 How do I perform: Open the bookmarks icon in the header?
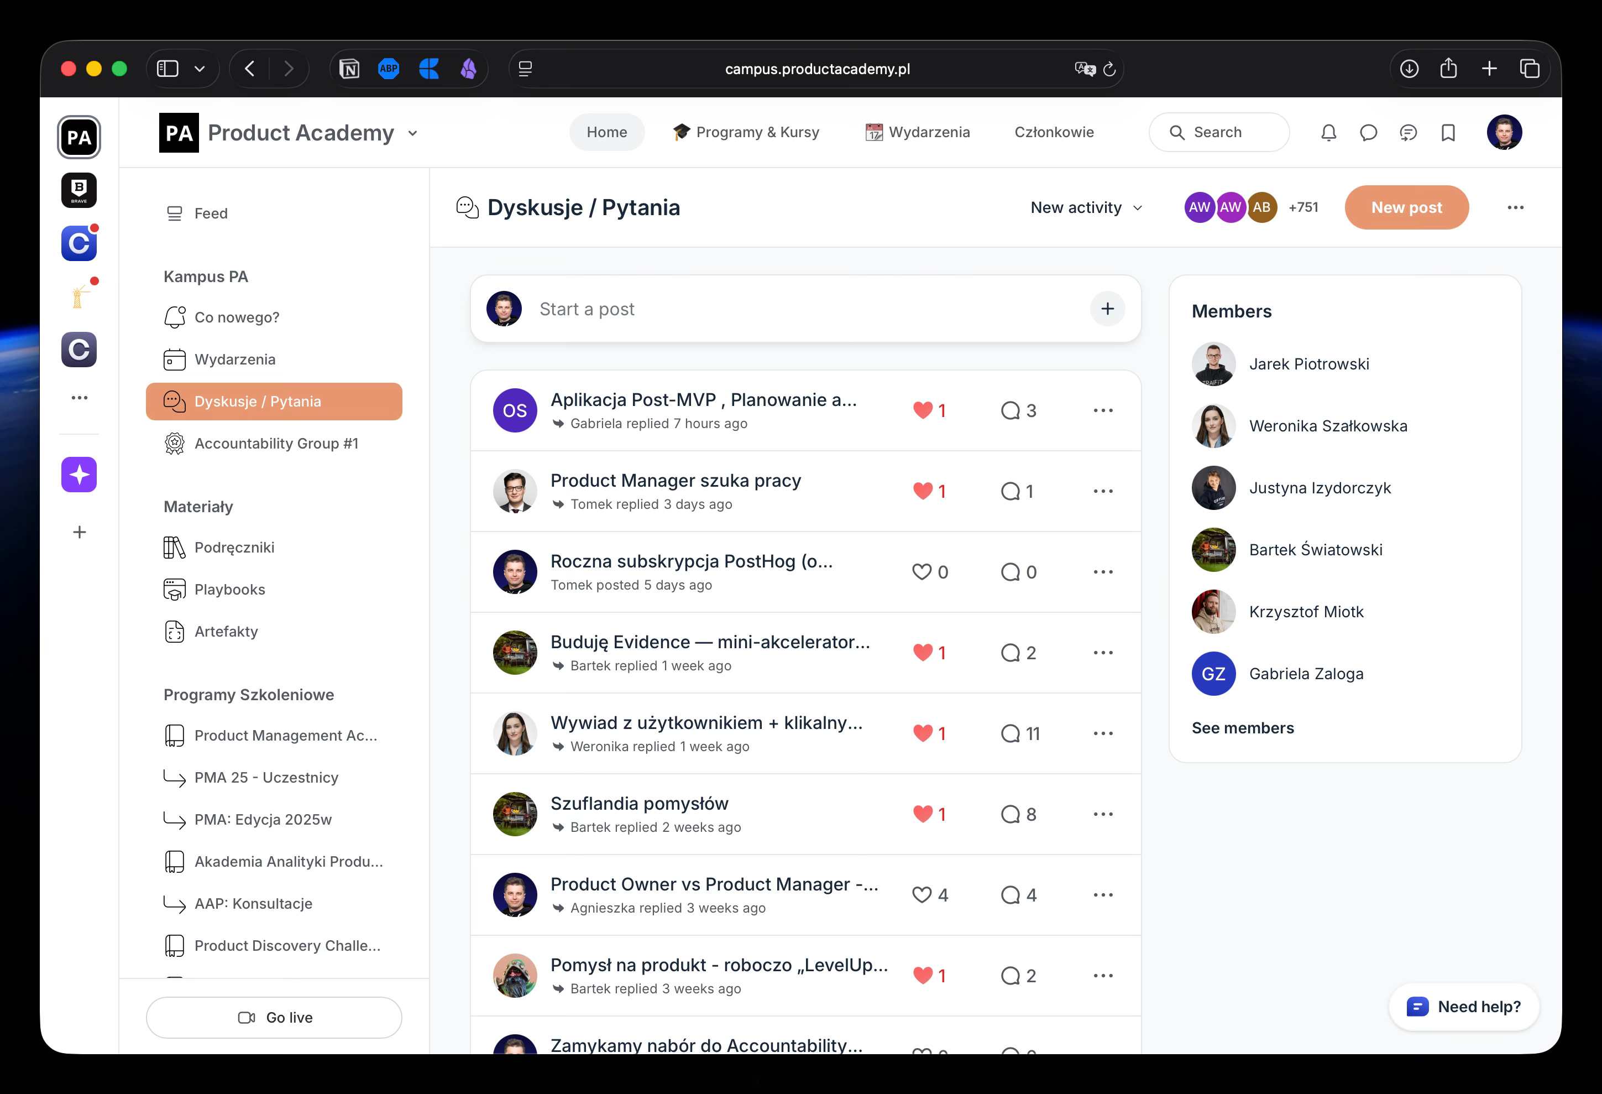tap(1448, 132)
